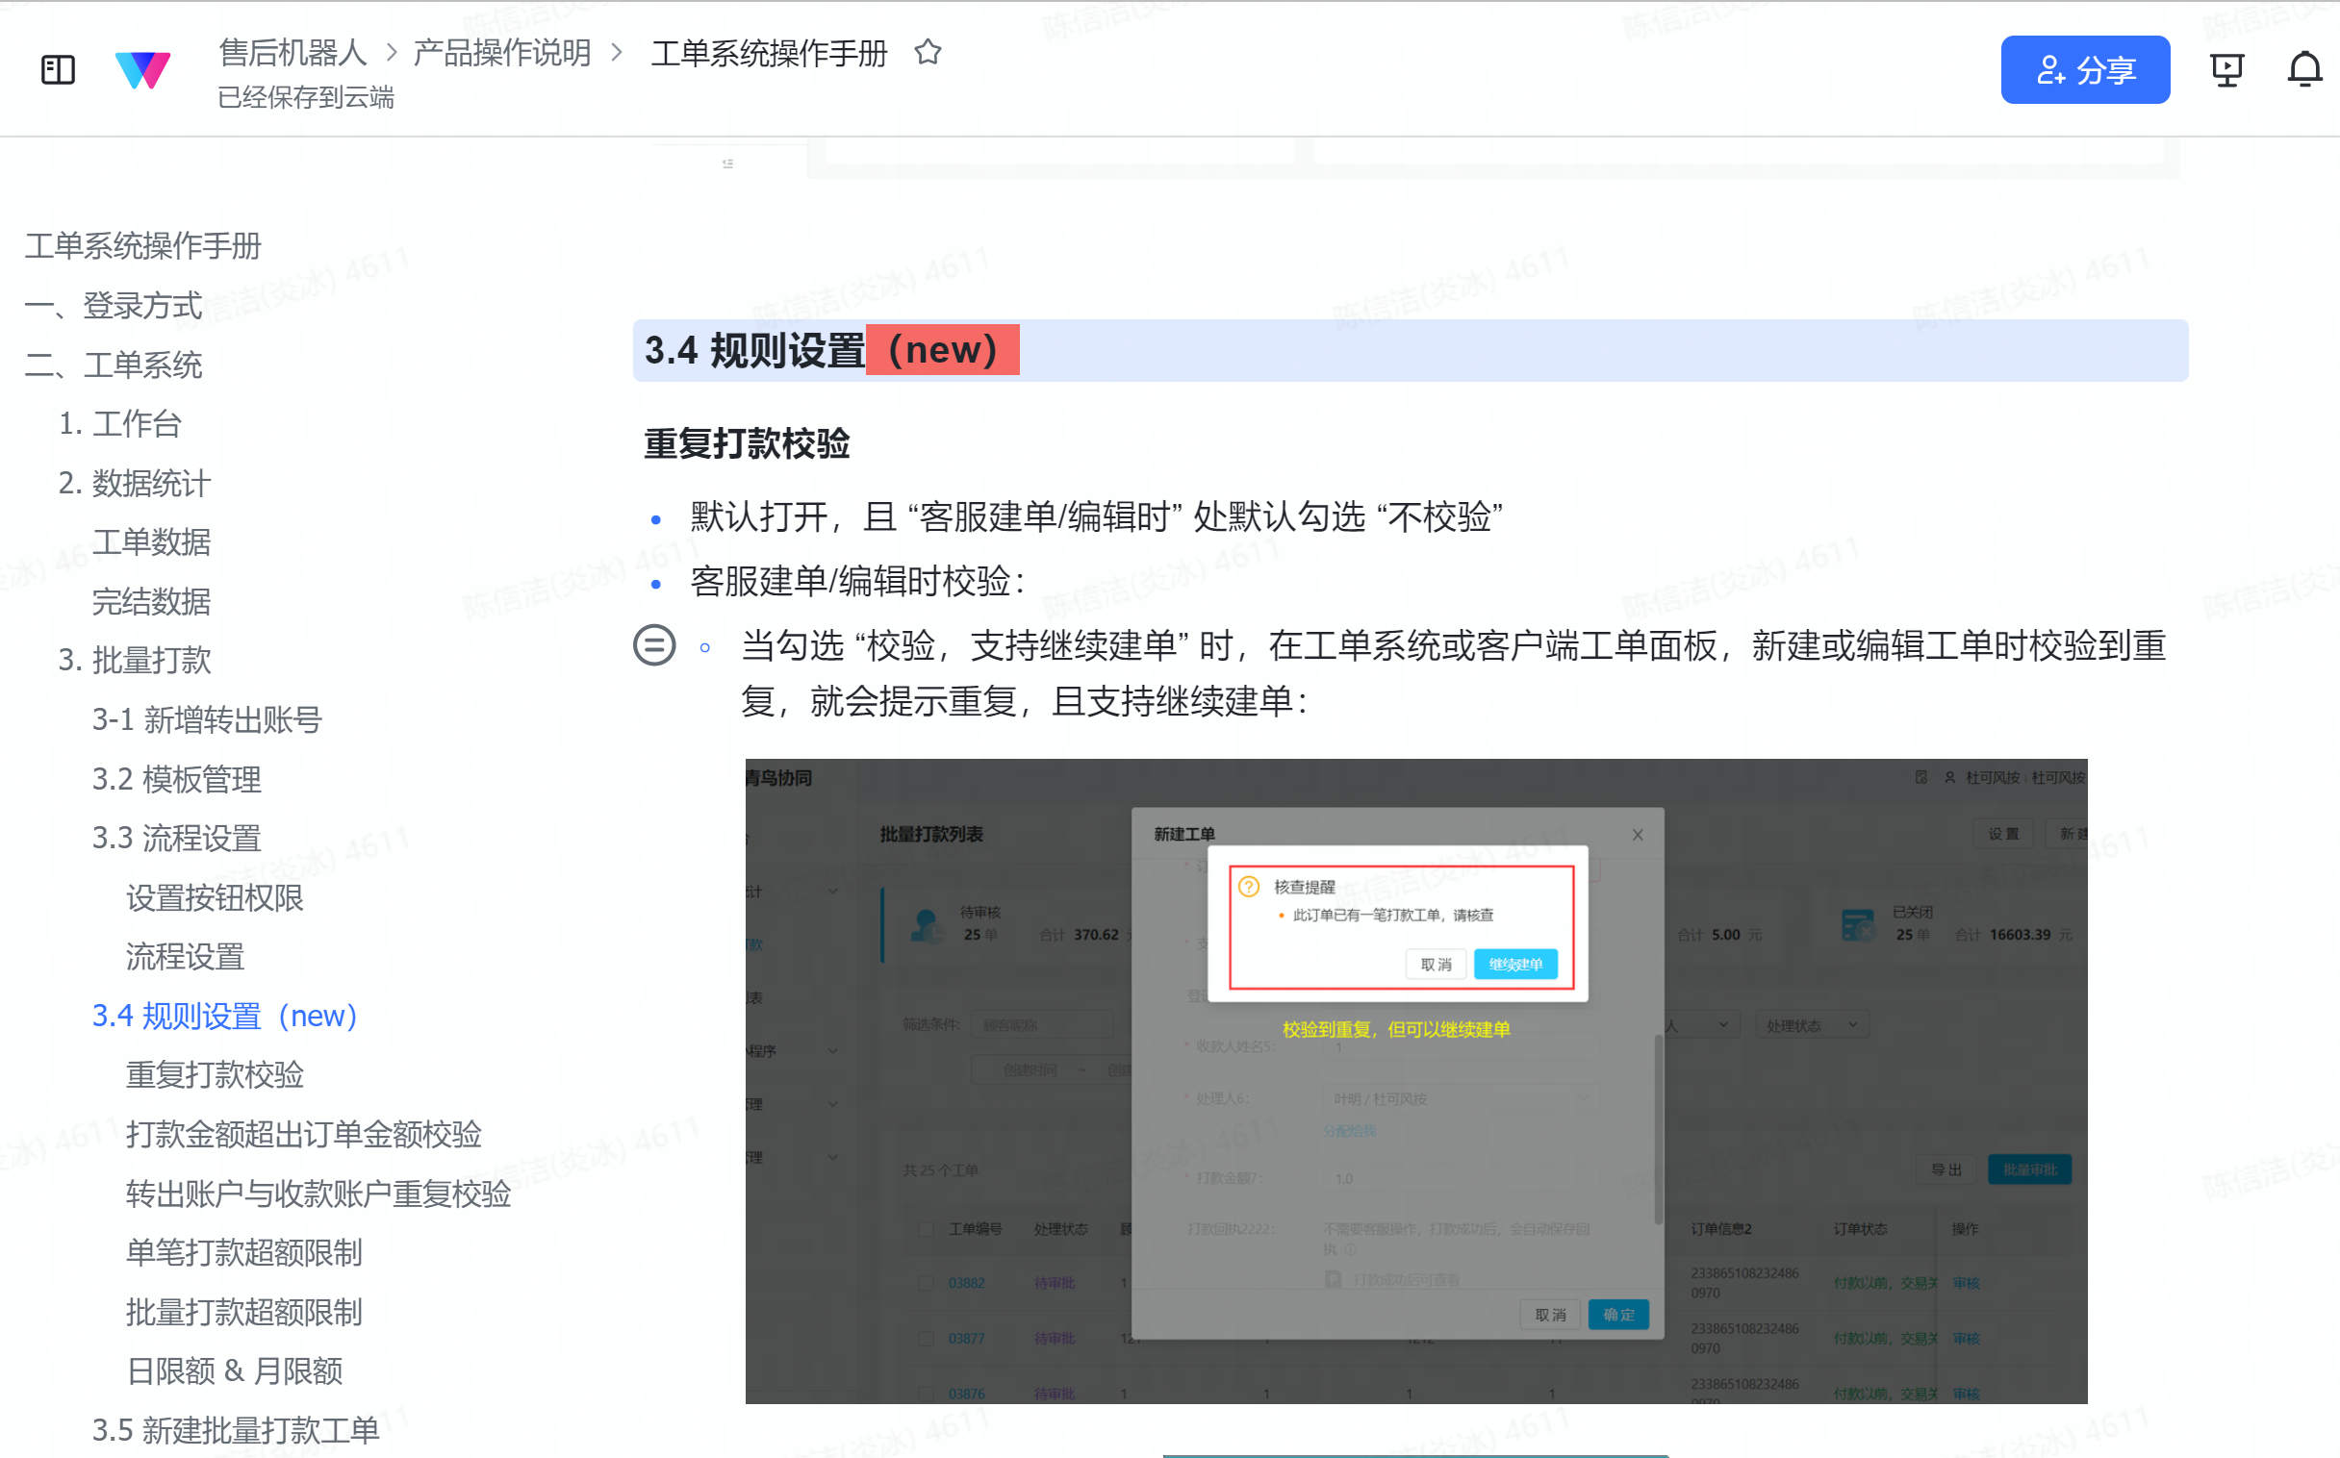
Task: Jump to 转出账户与收款账户重复校验
Action: [x=318, y=1194]
